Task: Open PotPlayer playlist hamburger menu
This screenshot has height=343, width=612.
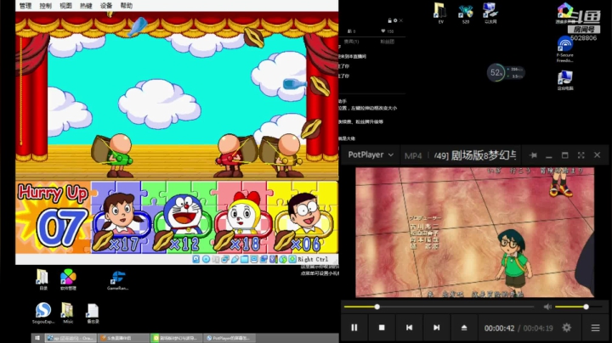Action: (595, 328)
